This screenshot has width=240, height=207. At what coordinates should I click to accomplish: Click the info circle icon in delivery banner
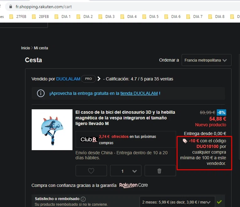[41, 93]
